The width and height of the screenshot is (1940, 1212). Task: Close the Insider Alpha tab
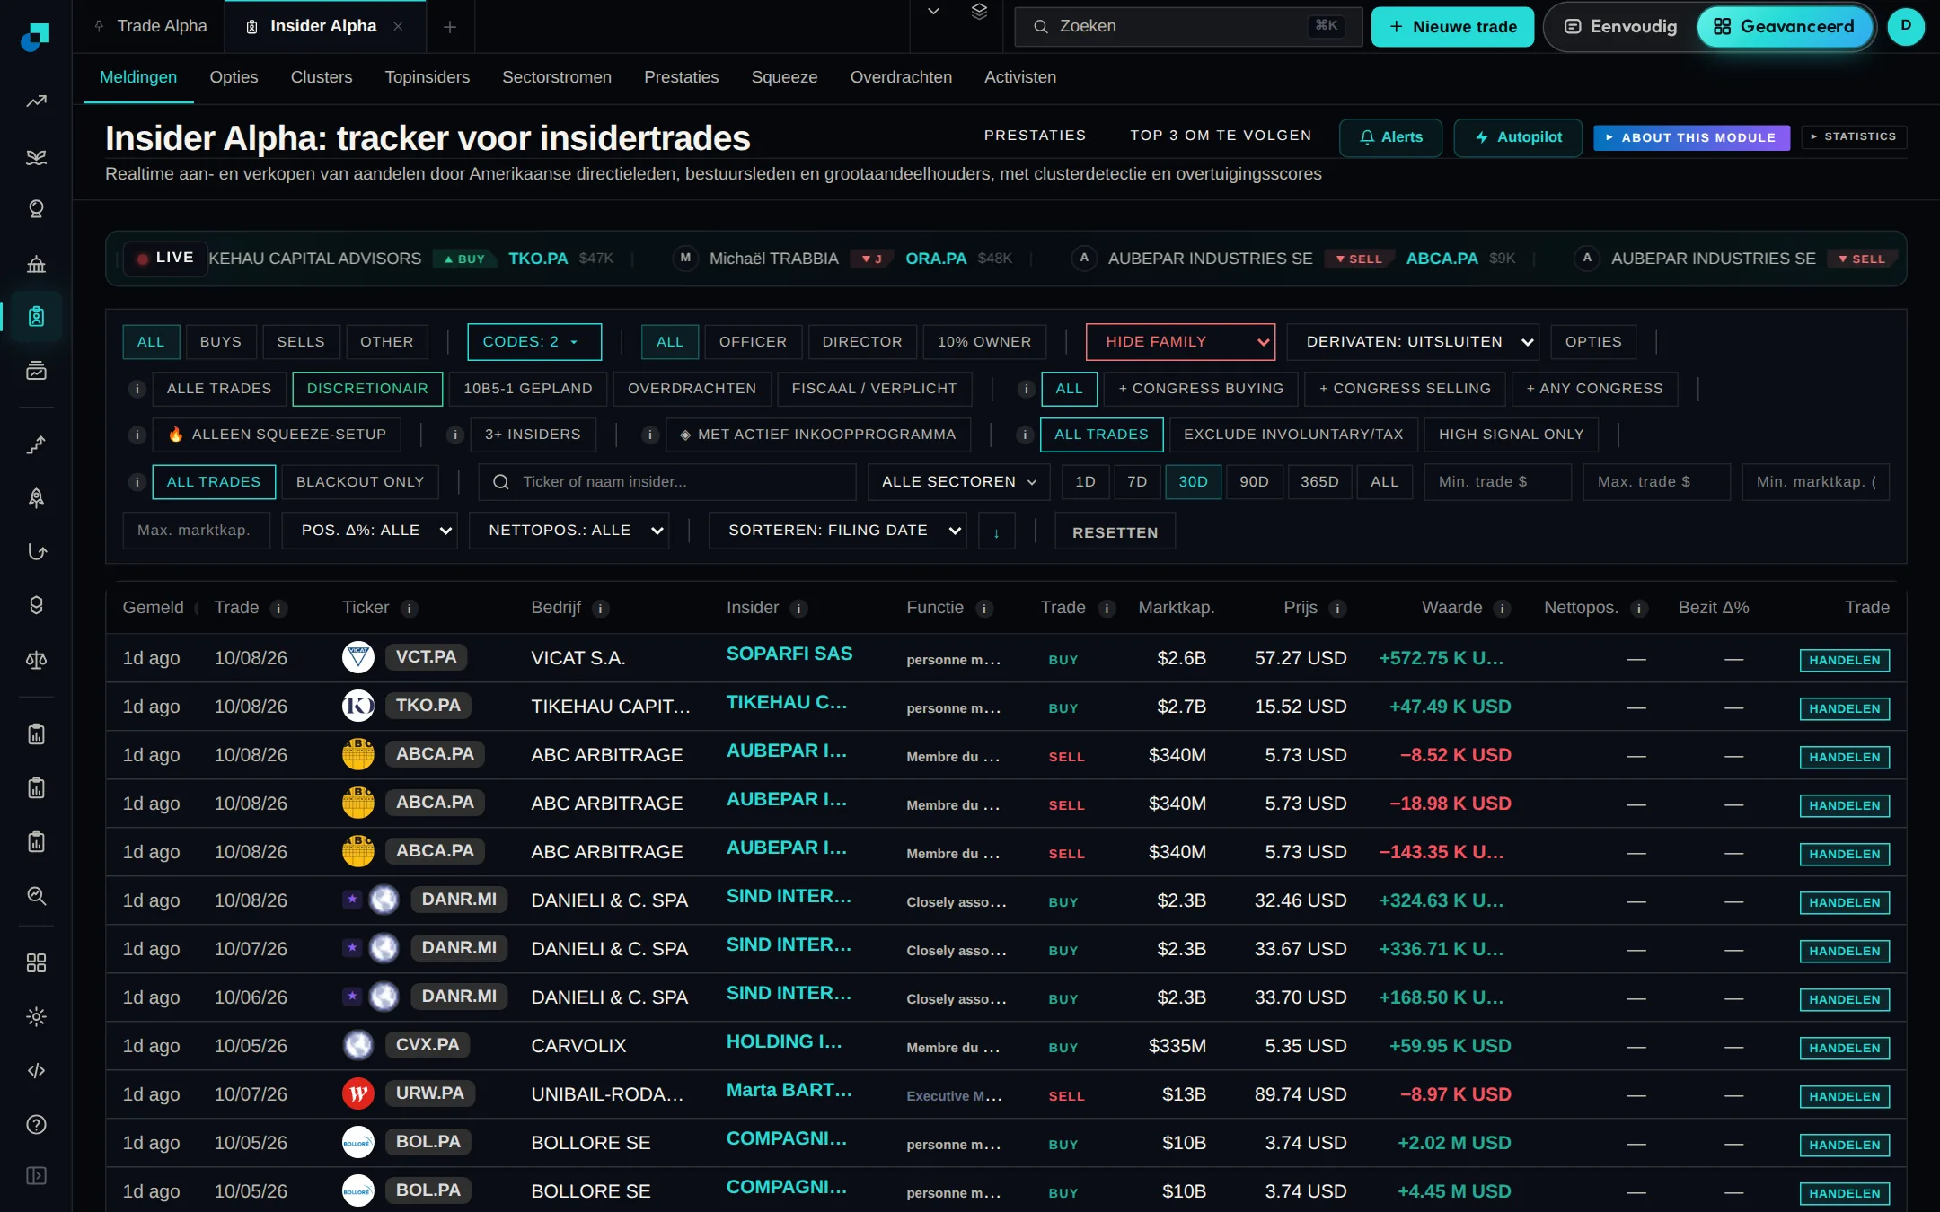point(398,27)
